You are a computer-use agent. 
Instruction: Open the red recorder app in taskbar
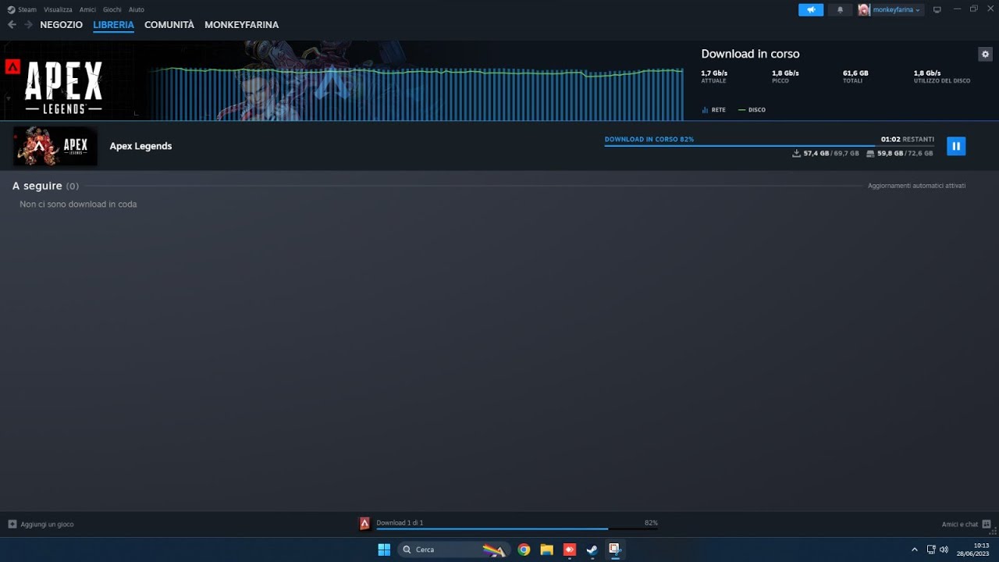click(569, 550)
